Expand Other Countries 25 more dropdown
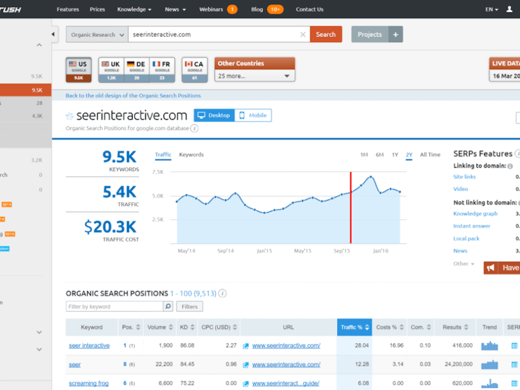Image resolution: width=520 pixels, height=390 pixels. click(254, 76)
